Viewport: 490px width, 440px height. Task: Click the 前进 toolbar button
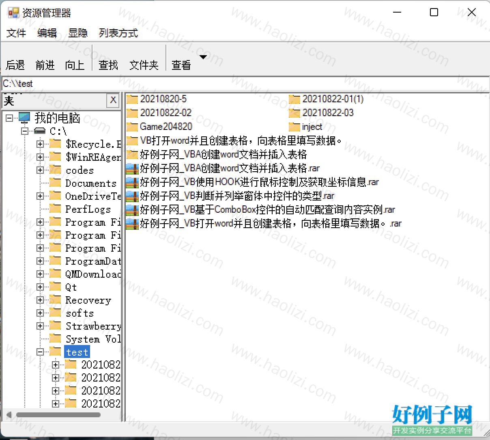point(45,65)
